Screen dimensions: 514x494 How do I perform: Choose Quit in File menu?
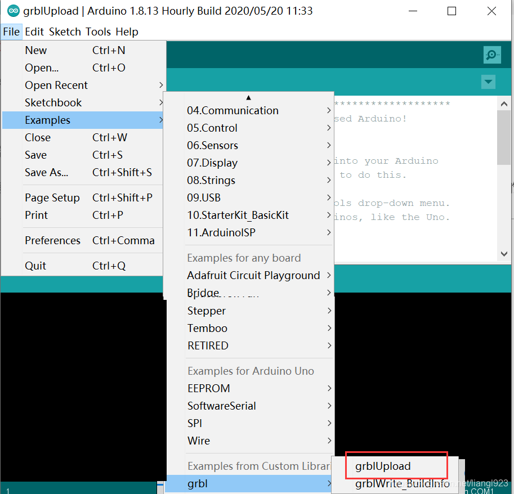[83, 266]
